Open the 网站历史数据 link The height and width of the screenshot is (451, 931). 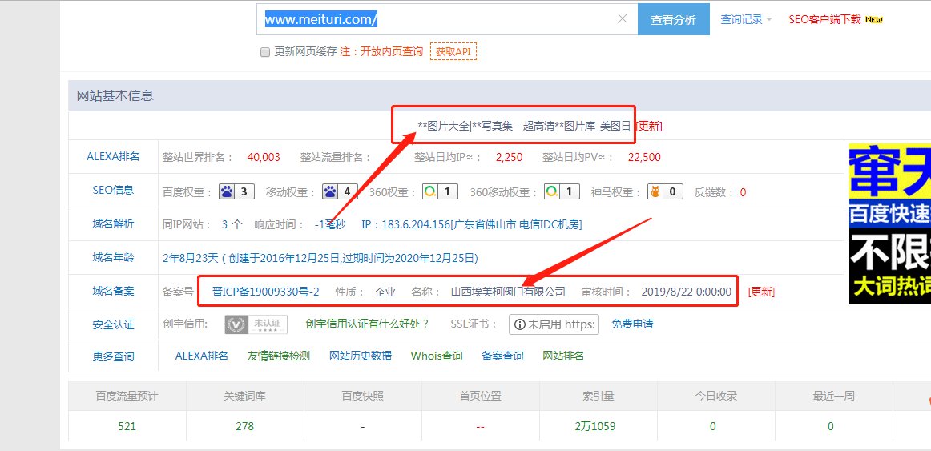point(361,356)
